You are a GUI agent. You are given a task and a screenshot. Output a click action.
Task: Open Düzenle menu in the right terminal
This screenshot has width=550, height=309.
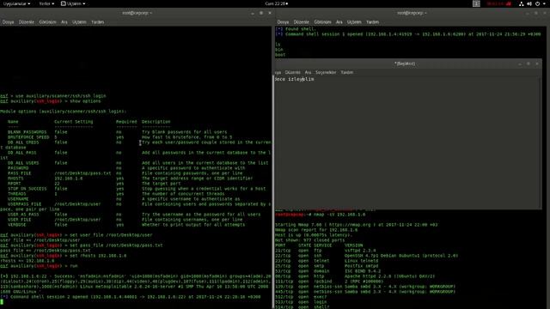pos(302,21)
